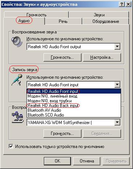
Task: Click the microphone icon in sound recording
Action: pyautogui.click(x=17, y=80)
